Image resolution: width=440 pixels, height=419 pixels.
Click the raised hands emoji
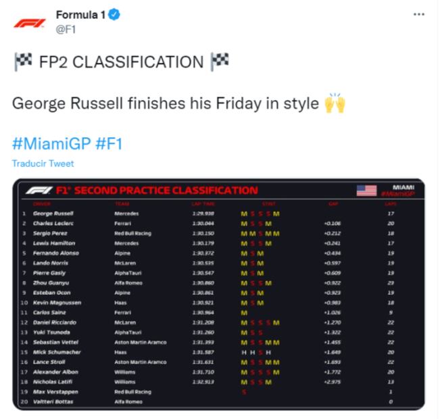click(x=335, y=104)
